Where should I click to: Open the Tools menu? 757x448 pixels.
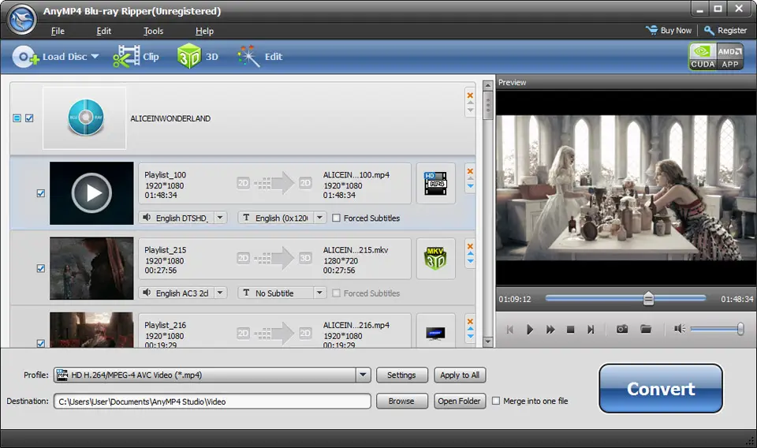[x=154, y=31]
